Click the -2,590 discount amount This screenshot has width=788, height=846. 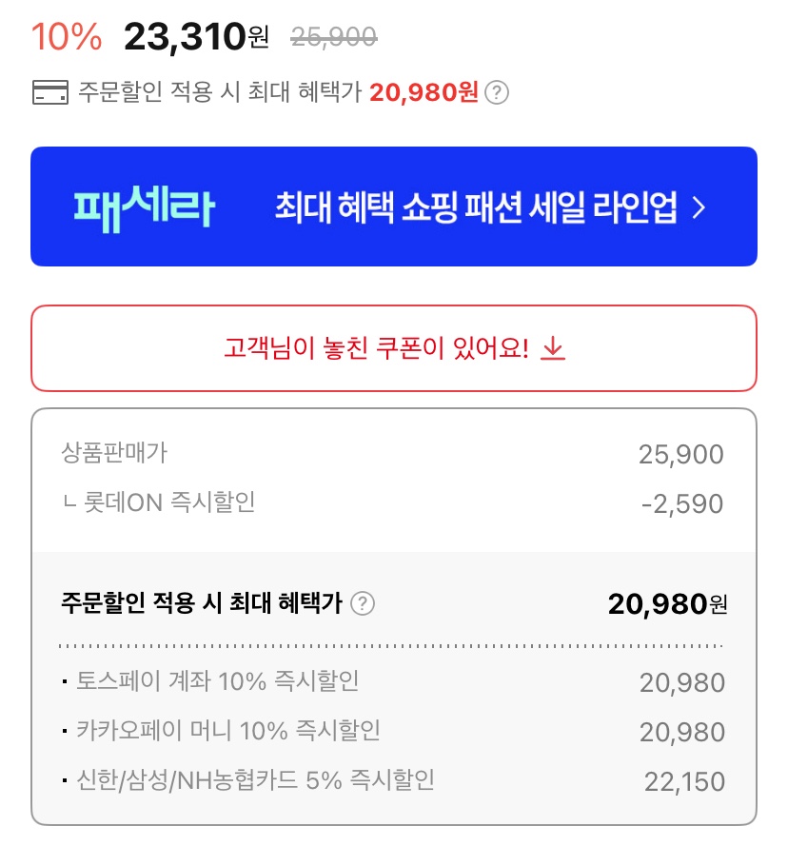tap(681, 503)
